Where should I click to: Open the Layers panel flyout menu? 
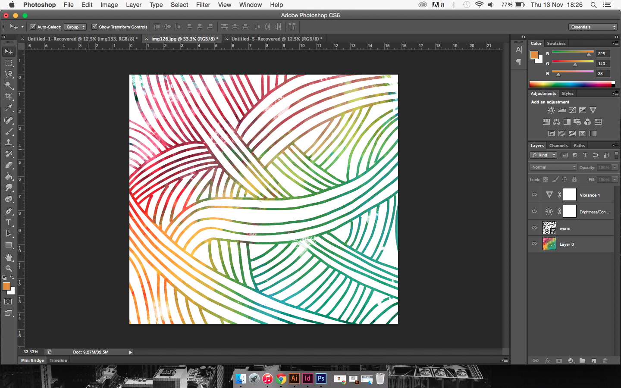pyautogui.click(x=615, y=145)
